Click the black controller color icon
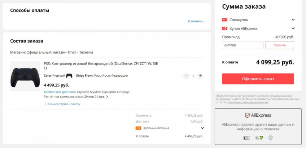Image resolution: width=306 pixels, height=148 pixels. point(69,76)
